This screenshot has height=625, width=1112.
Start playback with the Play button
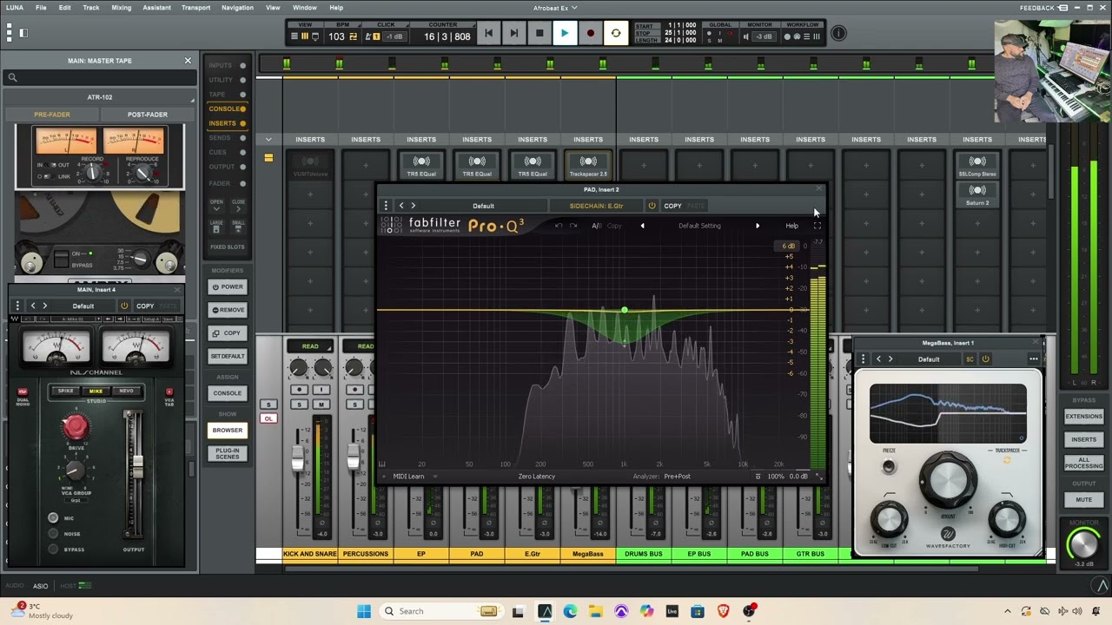click(564, 33)
